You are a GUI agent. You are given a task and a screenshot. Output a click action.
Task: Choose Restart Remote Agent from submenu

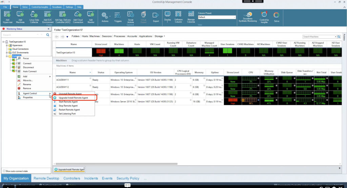click(69, 110)
